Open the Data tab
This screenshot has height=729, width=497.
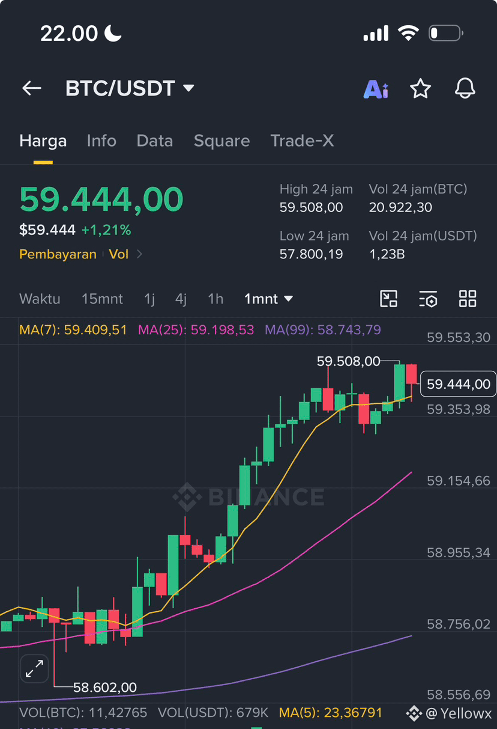point(155,141)
